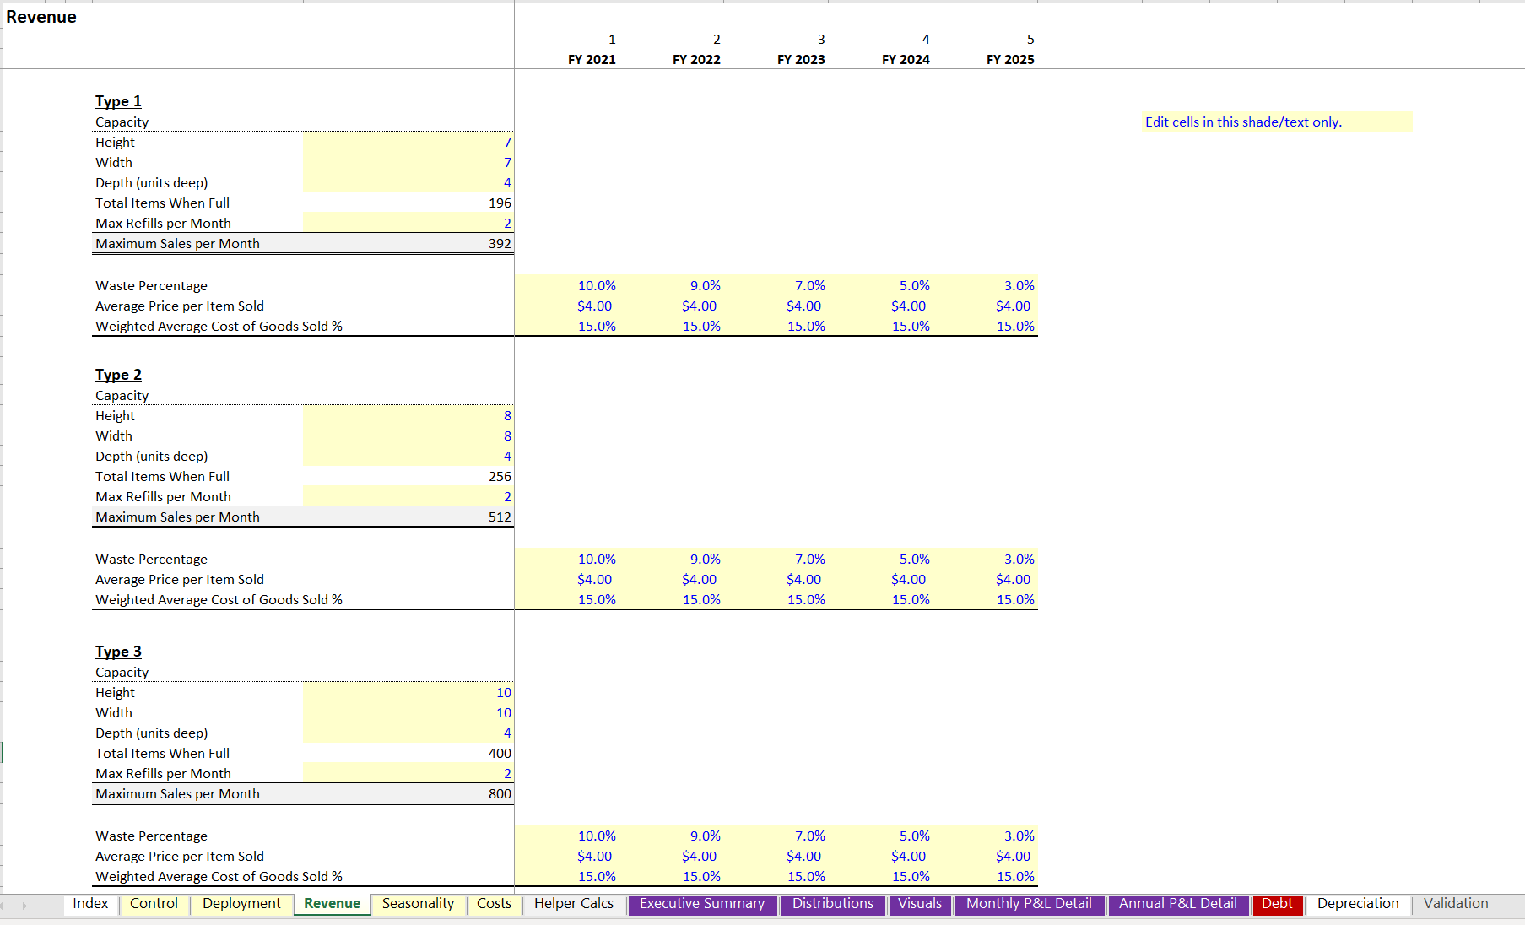View the Executive Summary tab
The height and width of the screenshot is (925, 1525).
(702, 904)
